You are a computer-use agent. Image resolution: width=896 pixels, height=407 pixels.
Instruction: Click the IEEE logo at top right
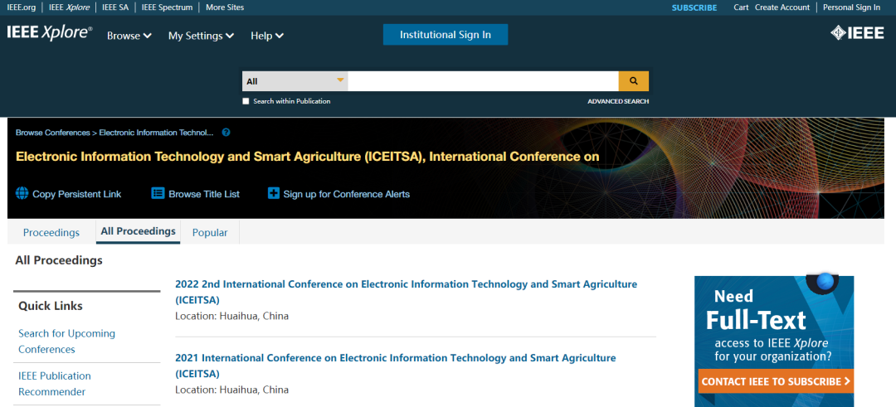tap(857, 33)
